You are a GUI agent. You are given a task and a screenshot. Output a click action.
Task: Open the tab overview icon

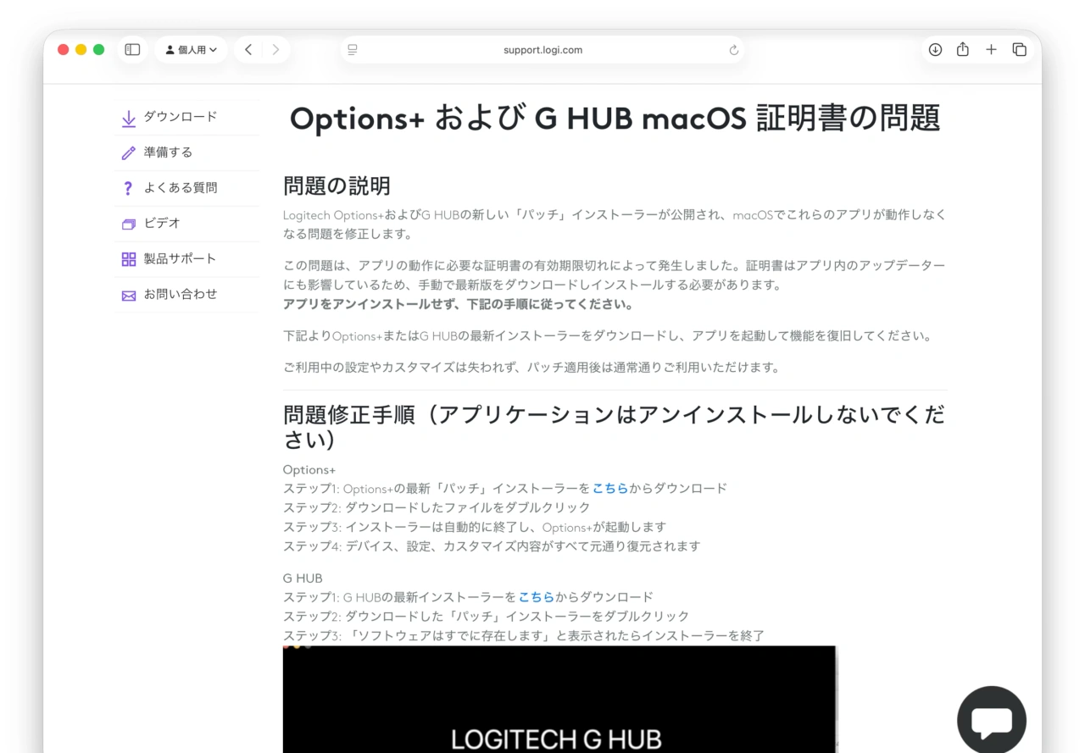[1020, 50]
